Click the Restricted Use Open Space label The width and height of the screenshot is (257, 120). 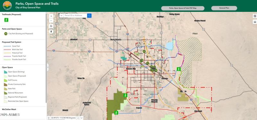pos(18,101)
